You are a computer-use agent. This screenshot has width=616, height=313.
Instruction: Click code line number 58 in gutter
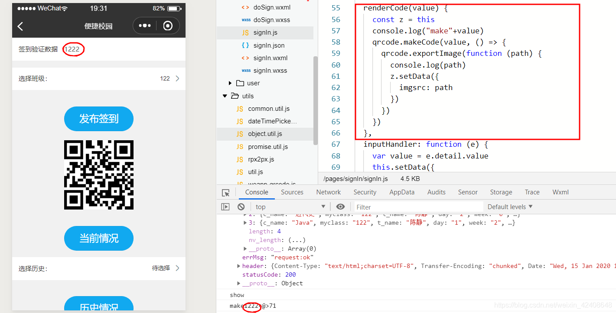336,42
